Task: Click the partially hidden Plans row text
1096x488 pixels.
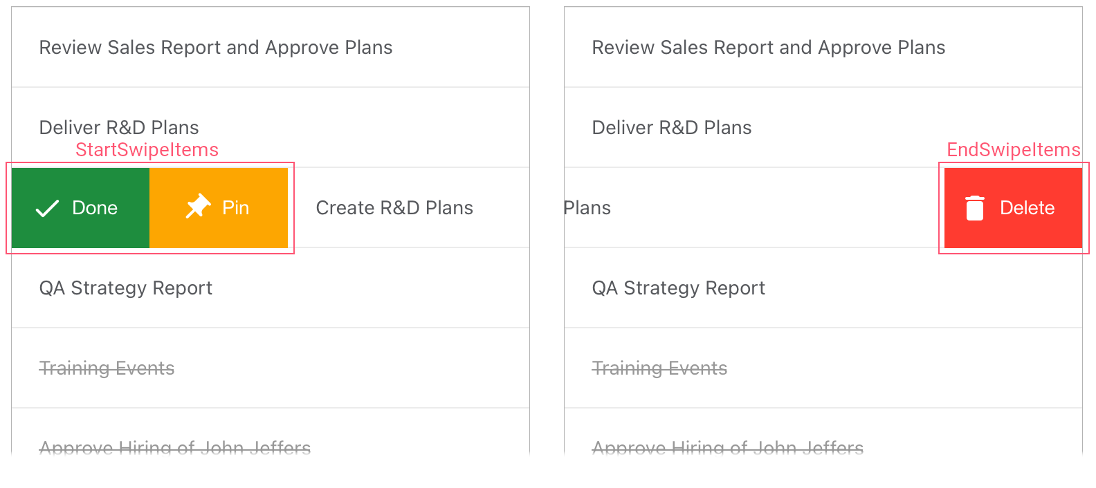Action: coord(587,208)
